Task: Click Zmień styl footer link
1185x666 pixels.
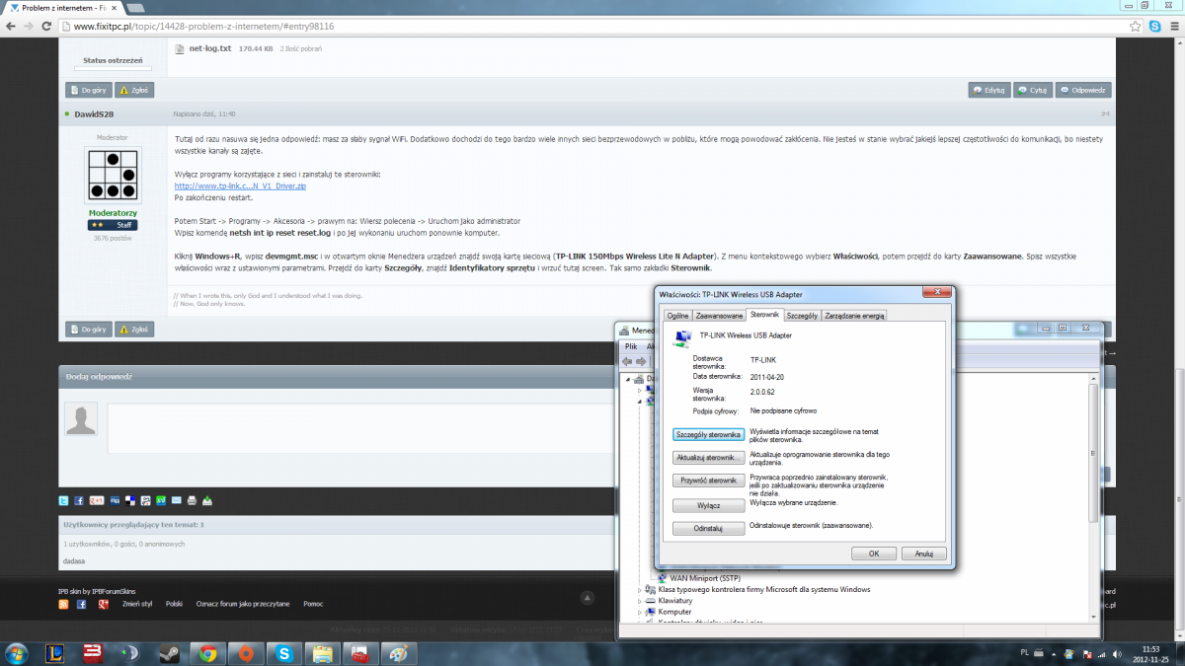Action: click(x=137, y=603)
